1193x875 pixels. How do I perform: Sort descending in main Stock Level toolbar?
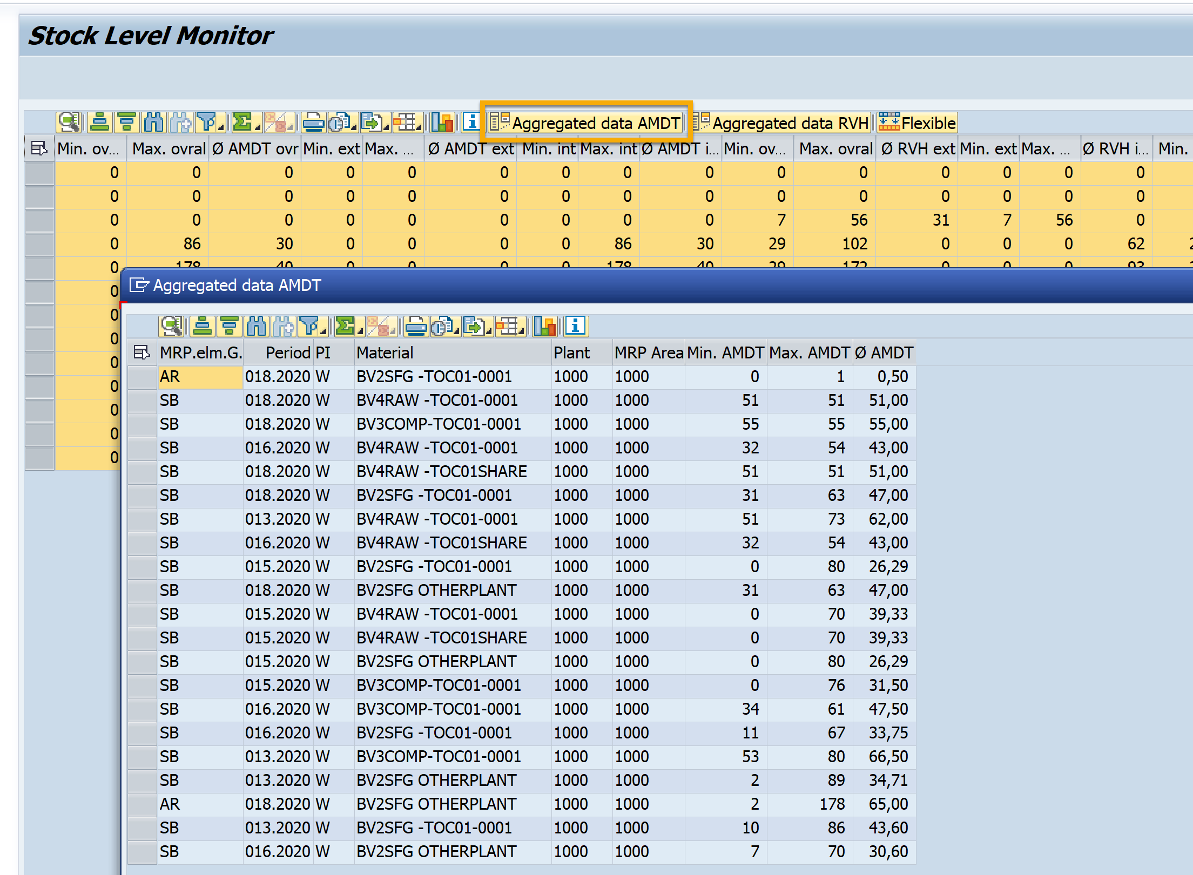[x=127, y=123]
